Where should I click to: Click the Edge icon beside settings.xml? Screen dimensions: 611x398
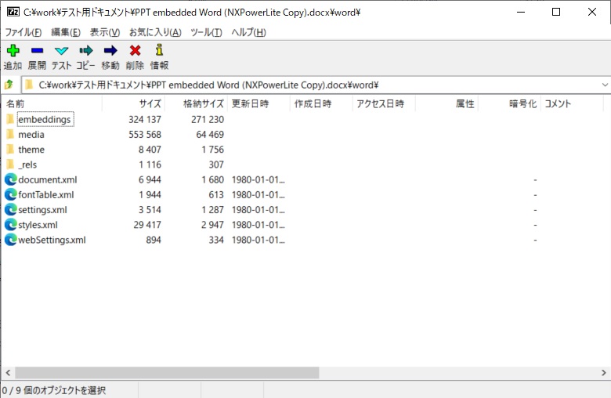click(11, 209)
